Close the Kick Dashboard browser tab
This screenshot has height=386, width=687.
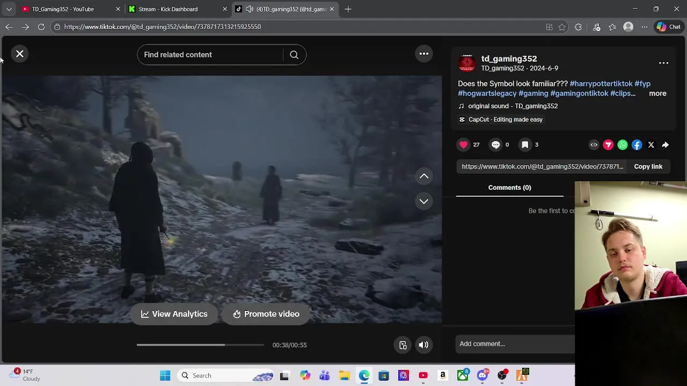click(225, 9)
